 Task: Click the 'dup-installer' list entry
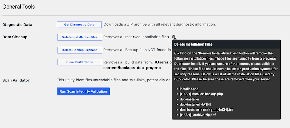tap(189, 99)
